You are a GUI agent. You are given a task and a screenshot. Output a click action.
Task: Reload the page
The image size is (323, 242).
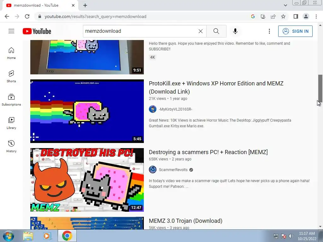point(27,16)
